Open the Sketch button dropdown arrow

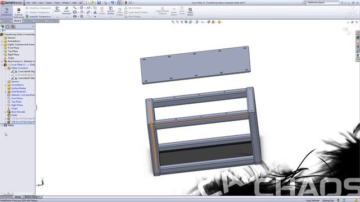coord(57,17)
